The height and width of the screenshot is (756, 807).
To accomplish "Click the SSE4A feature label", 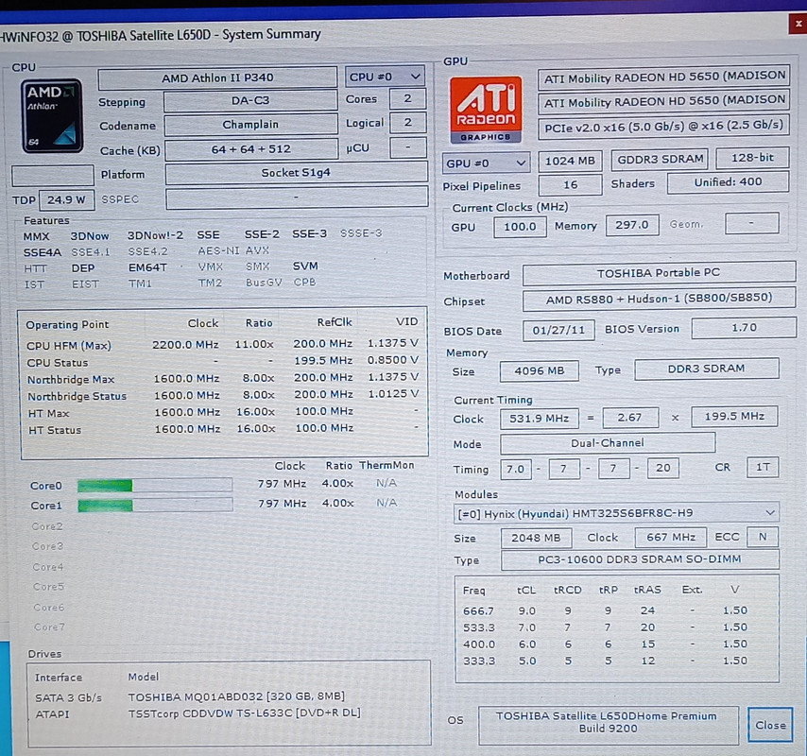I will [x=43, y=252].
